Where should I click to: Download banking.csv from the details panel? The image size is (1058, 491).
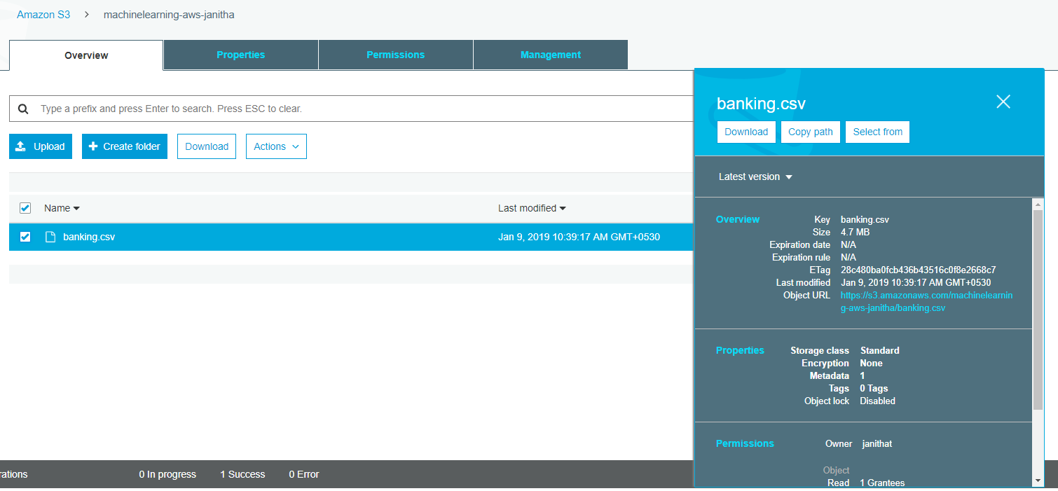(x=746, y=132)
